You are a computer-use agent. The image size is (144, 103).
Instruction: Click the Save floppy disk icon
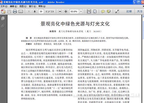[9, 12]
